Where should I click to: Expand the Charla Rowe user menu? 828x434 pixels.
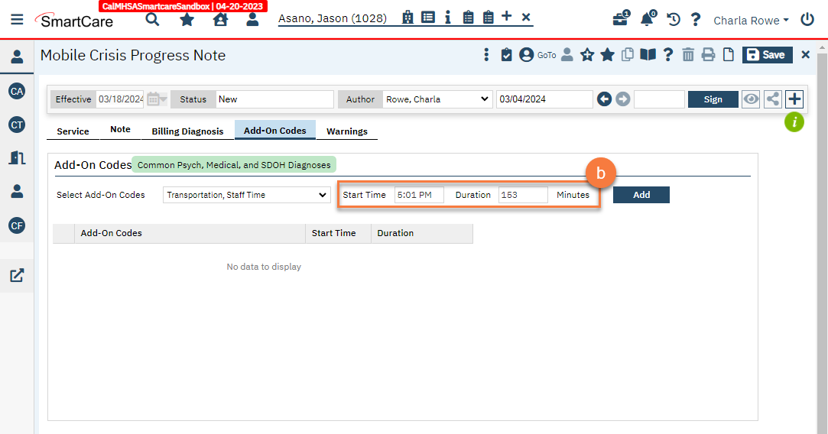(x=751, y=21)
